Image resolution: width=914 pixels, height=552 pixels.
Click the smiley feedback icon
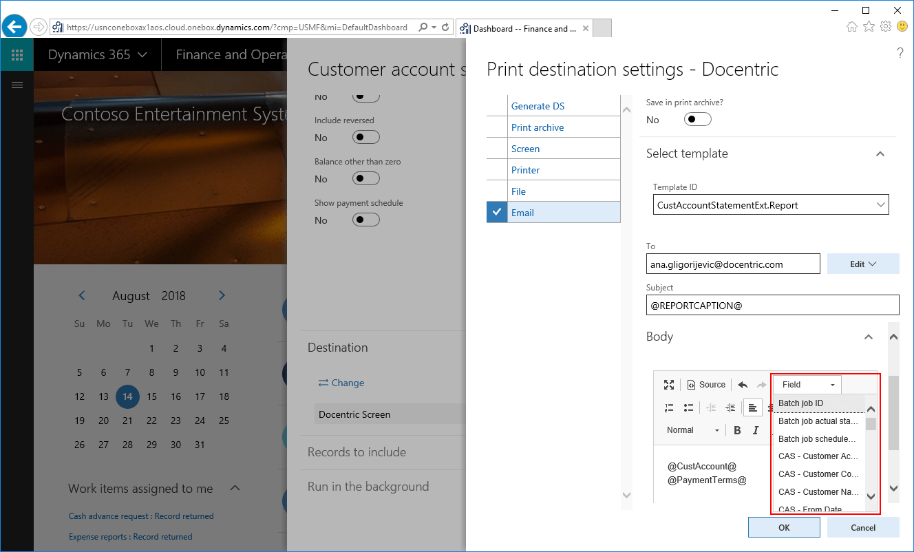click(x=902, y=27)
